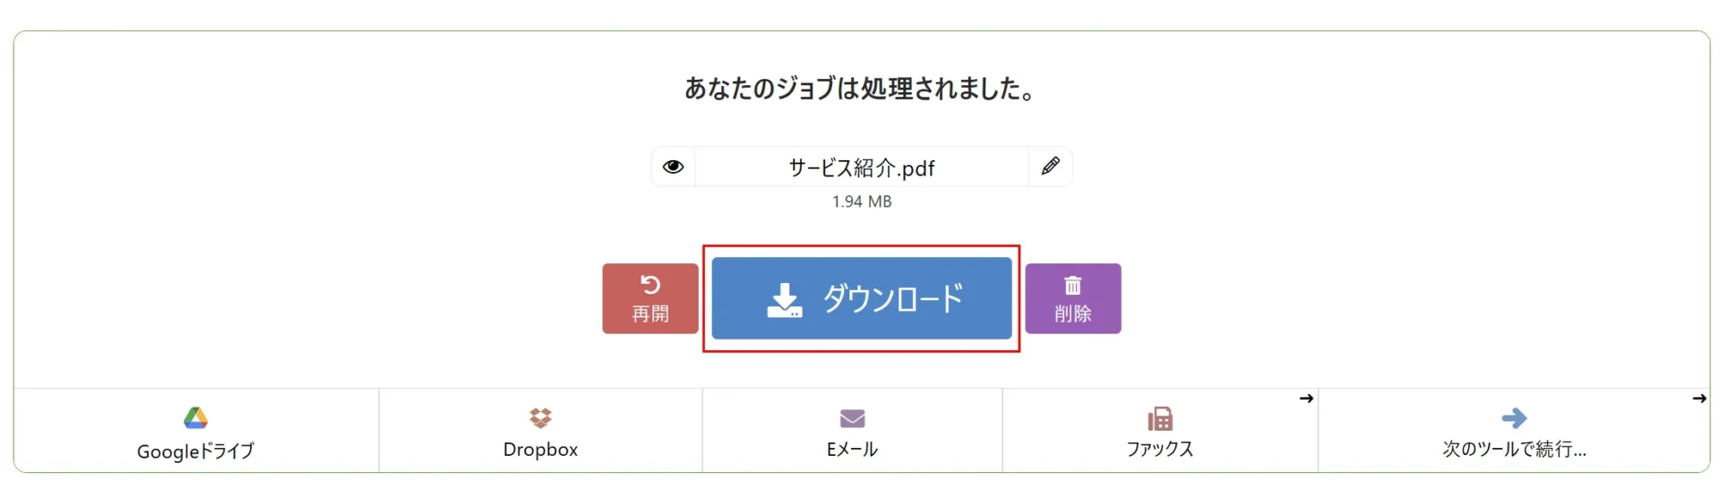Click the Eメール envelope icon
This screenshot has height=498, width=1720.
point(852,418)
